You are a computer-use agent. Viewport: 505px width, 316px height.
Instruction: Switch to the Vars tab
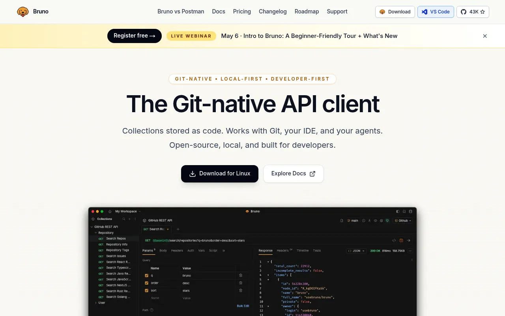pos(202,250)
